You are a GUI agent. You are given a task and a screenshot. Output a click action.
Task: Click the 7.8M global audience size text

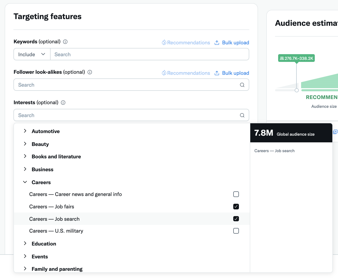pyautogui.click(x=264, y=133)
